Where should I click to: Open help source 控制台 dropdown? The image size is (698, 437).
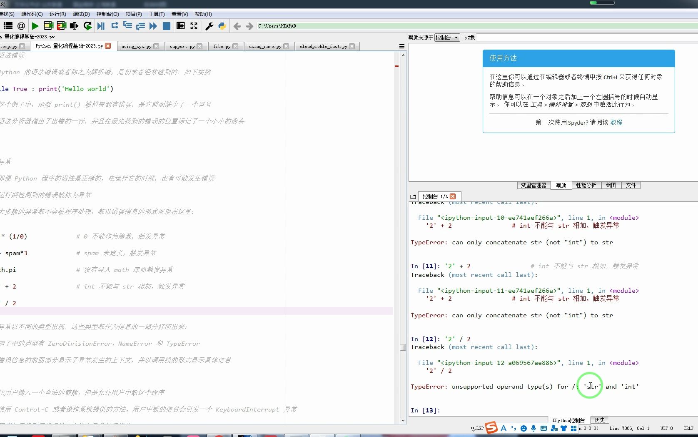(x=447, y=38)
